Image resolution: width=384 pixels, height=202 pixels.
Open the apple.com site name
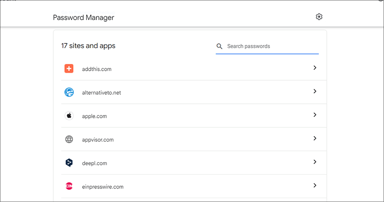94,116
